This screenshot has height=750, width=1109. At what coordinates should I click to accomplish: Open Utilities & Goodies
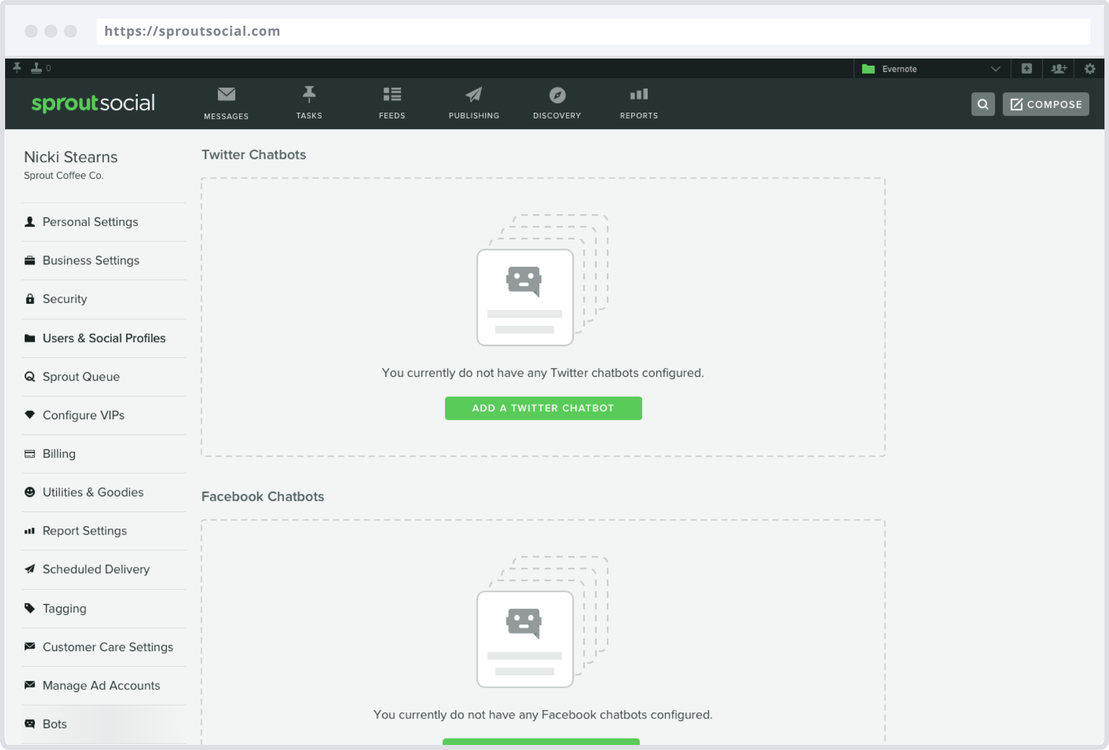(x=104, y=492)
